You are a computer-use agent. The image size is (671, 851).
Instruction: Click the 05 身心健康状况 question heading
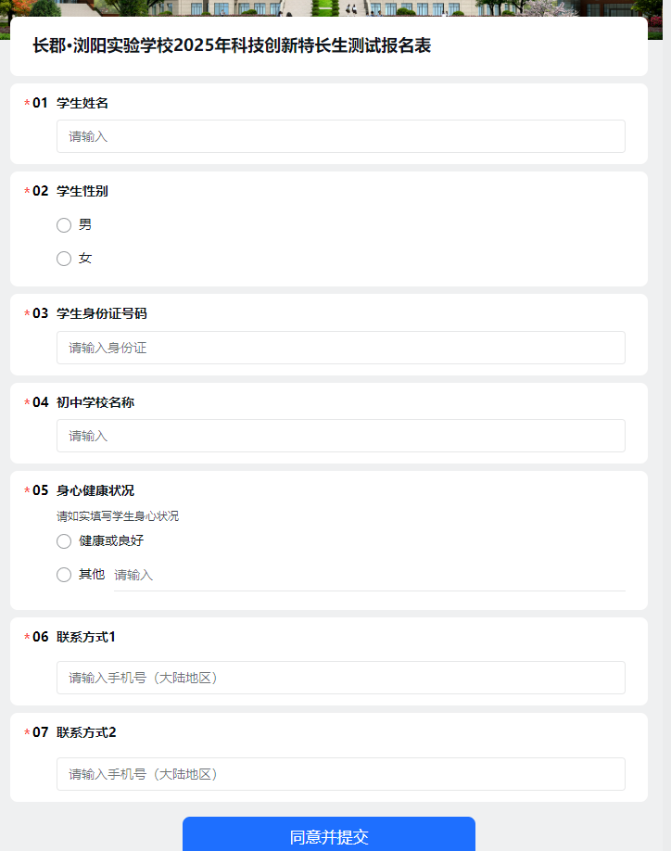tap(83, 490)
